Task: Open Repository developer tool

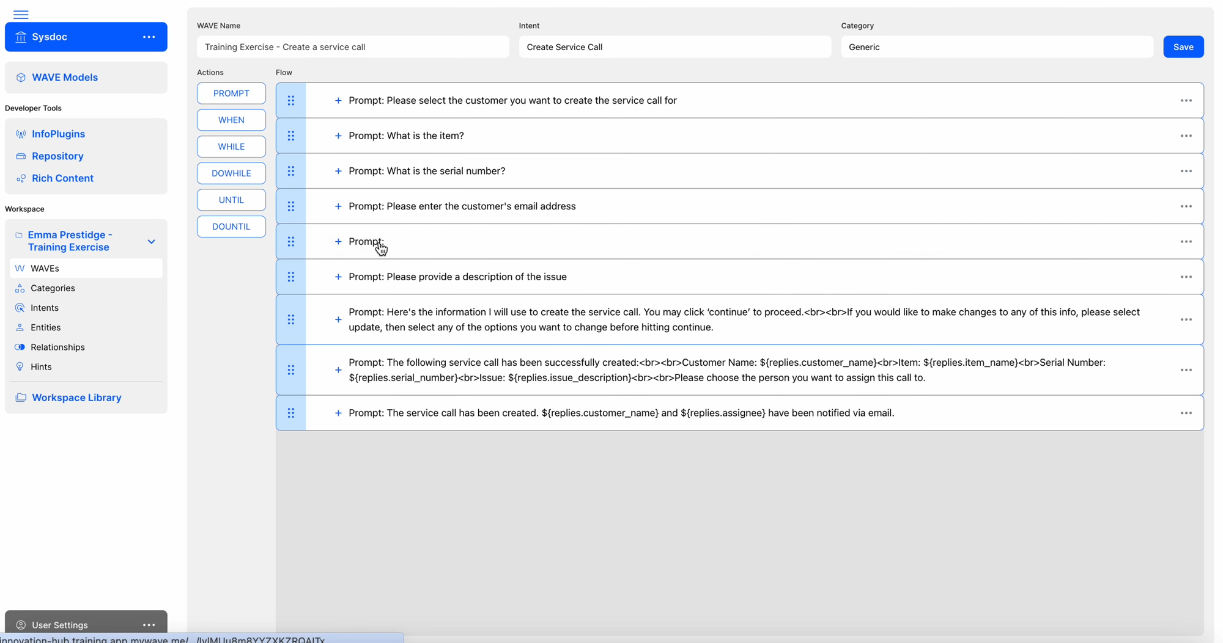Action: tap(57, 156)
